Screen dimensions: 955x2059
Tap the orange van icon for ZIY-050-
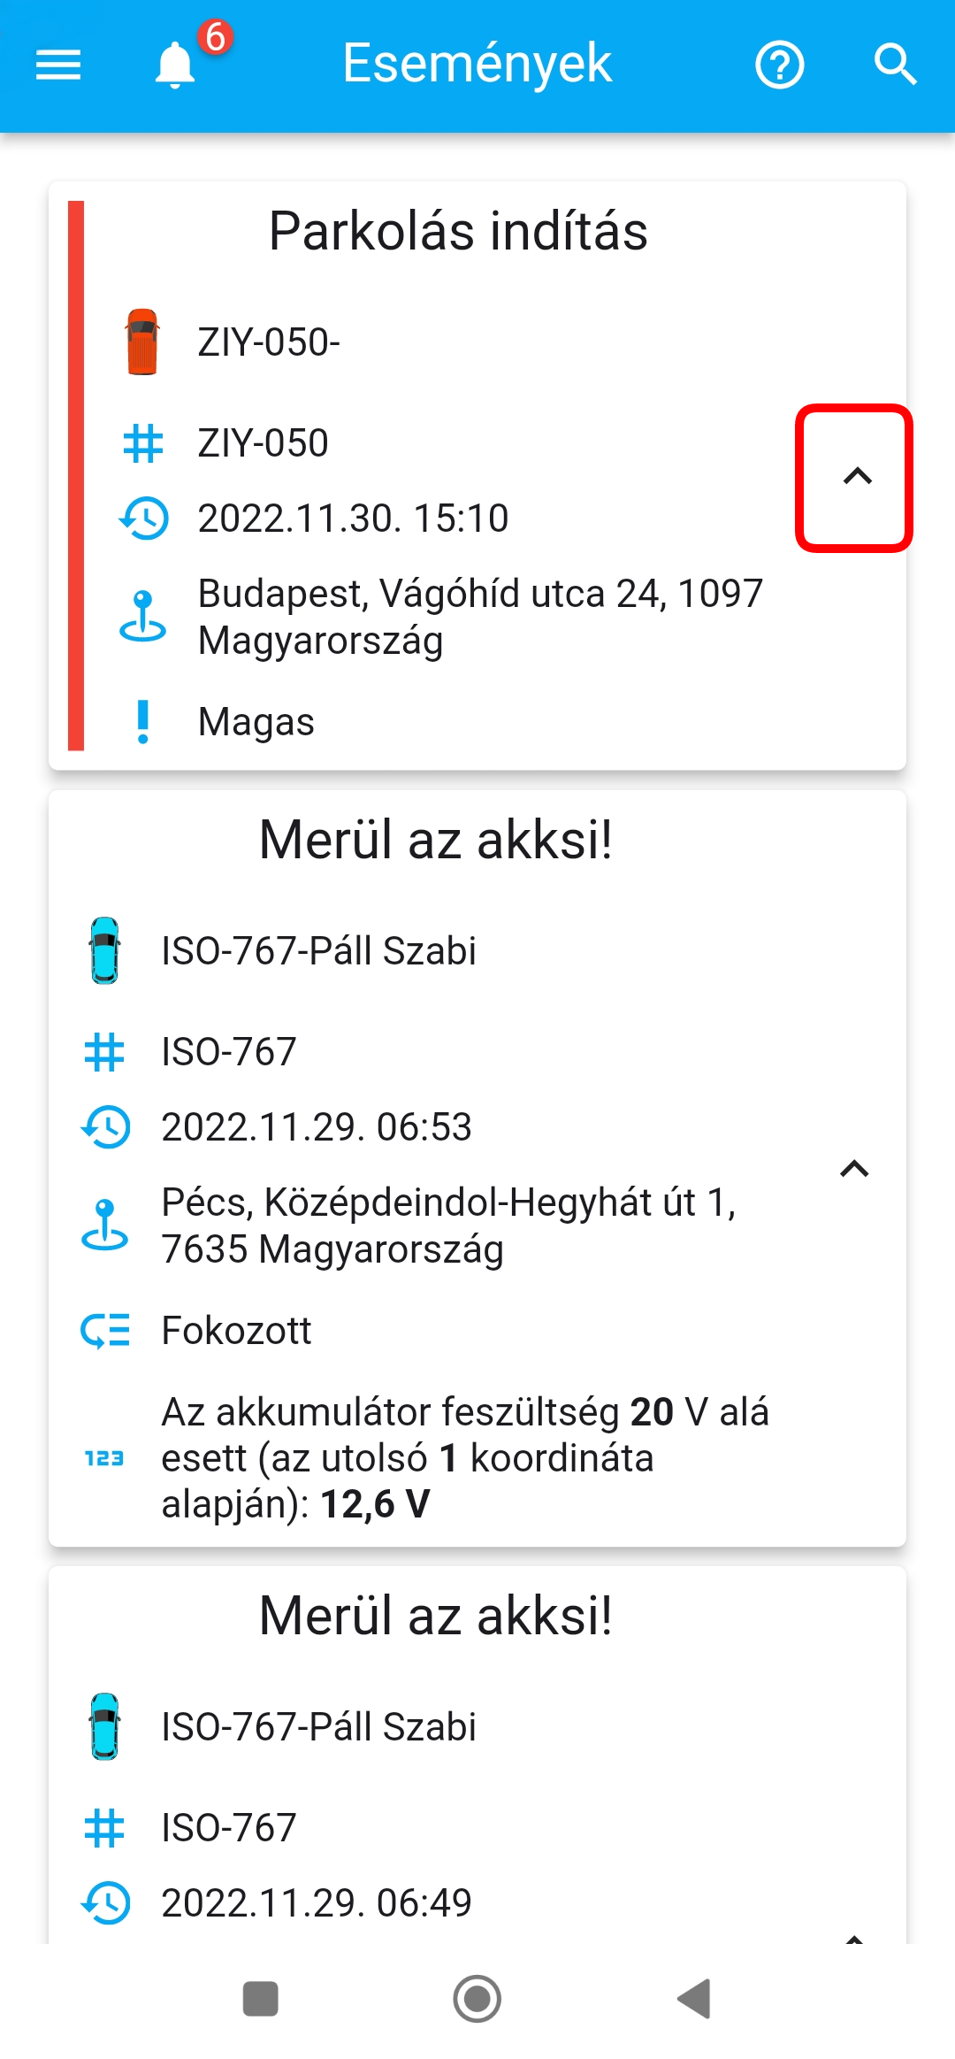pyautogui.click(x=142, y=342)
